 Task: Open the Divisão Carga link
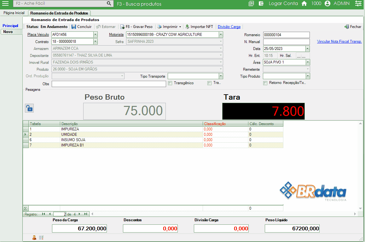pyautogui.click(x=229, y=27)
